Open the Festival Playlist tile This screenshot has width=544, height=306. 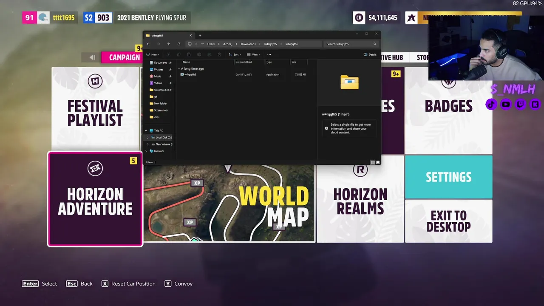(95, 108)
